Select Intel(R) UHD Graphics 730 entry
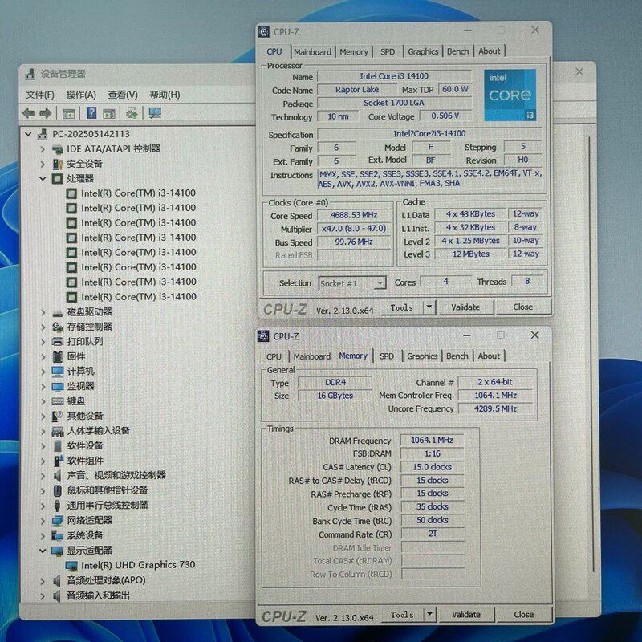This screenshot has width=642, height=642. pyautogui.click(x=138, y=566)
